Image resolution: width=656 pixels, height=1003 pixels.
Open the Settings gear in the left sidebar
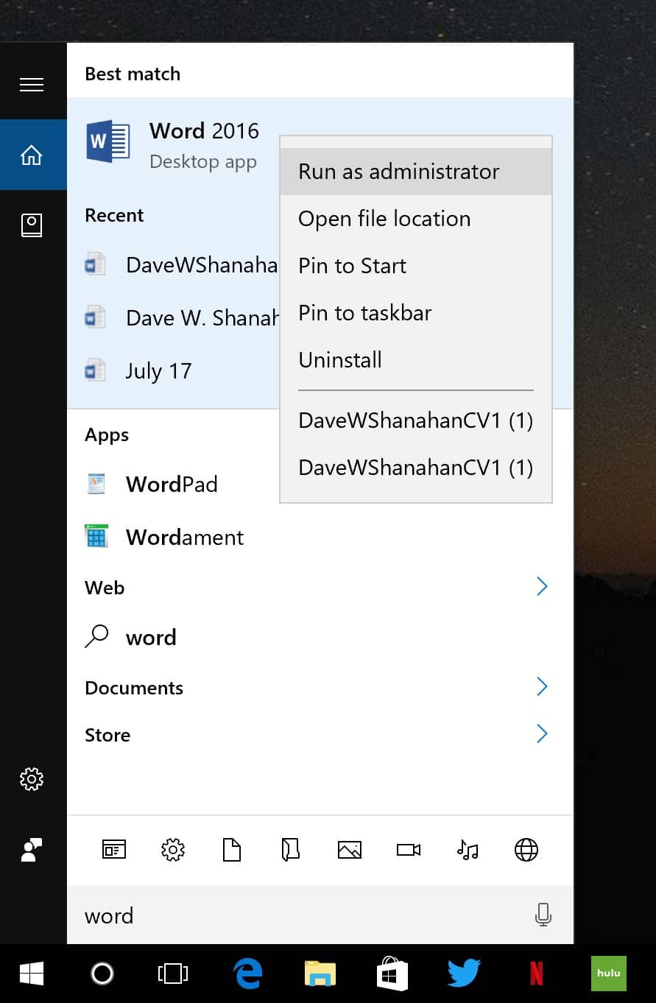pyautogui.click(x=32, y=778)
